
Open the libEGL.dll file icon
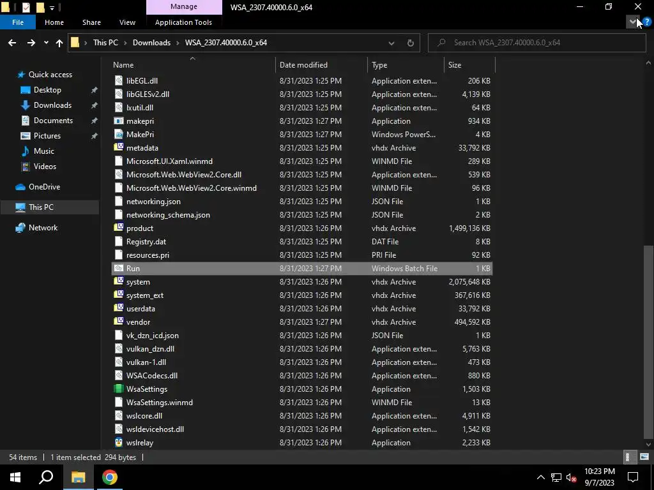point(119,81)
